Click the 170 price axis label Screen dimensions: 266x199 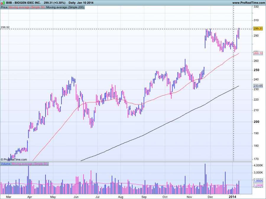[256, 159]
